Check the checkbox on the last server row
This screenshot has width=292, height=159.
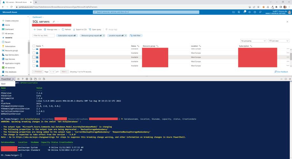tap(34, 66)
